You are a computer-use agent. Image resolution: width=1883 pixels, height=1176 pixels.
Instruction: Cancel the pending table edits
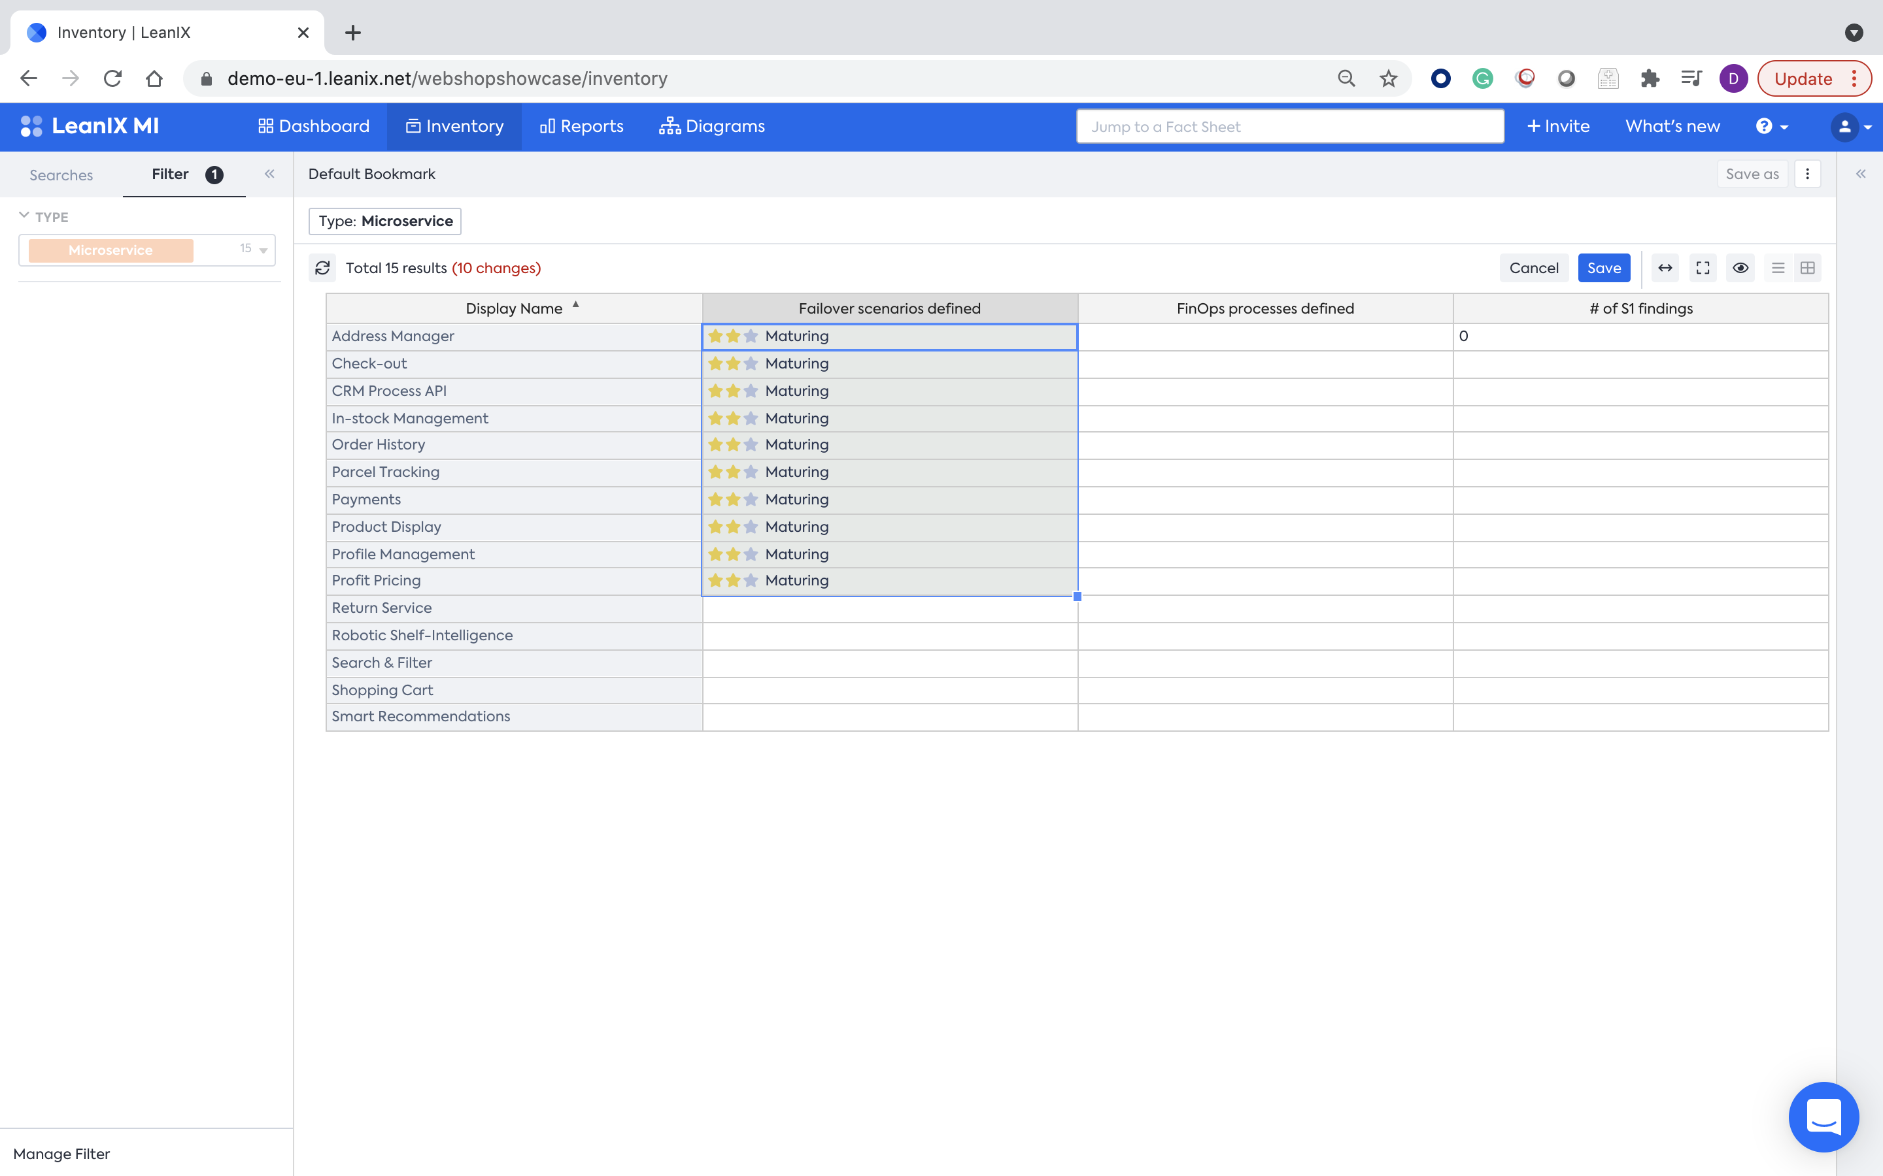point(1534,268)
